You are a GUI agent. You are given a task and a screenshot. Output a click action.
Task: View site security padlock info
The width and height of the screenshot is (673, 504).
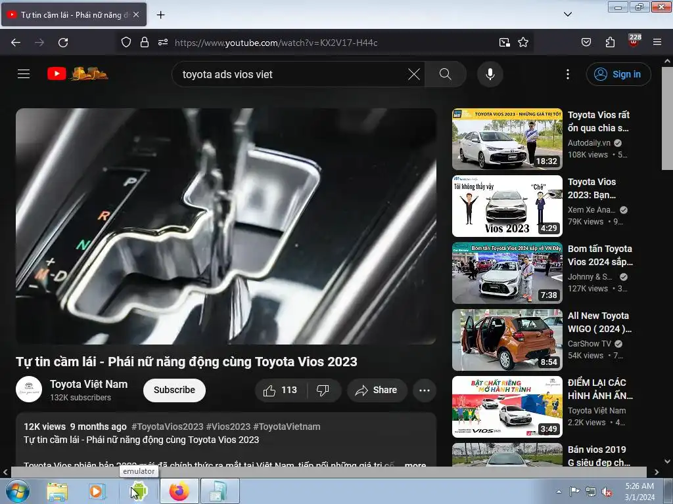[145, 42]
